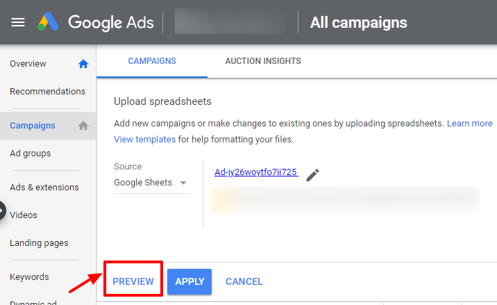497x305 pixels.
Task: Go to Keywords in sidebar
Action: click(29, 277)
